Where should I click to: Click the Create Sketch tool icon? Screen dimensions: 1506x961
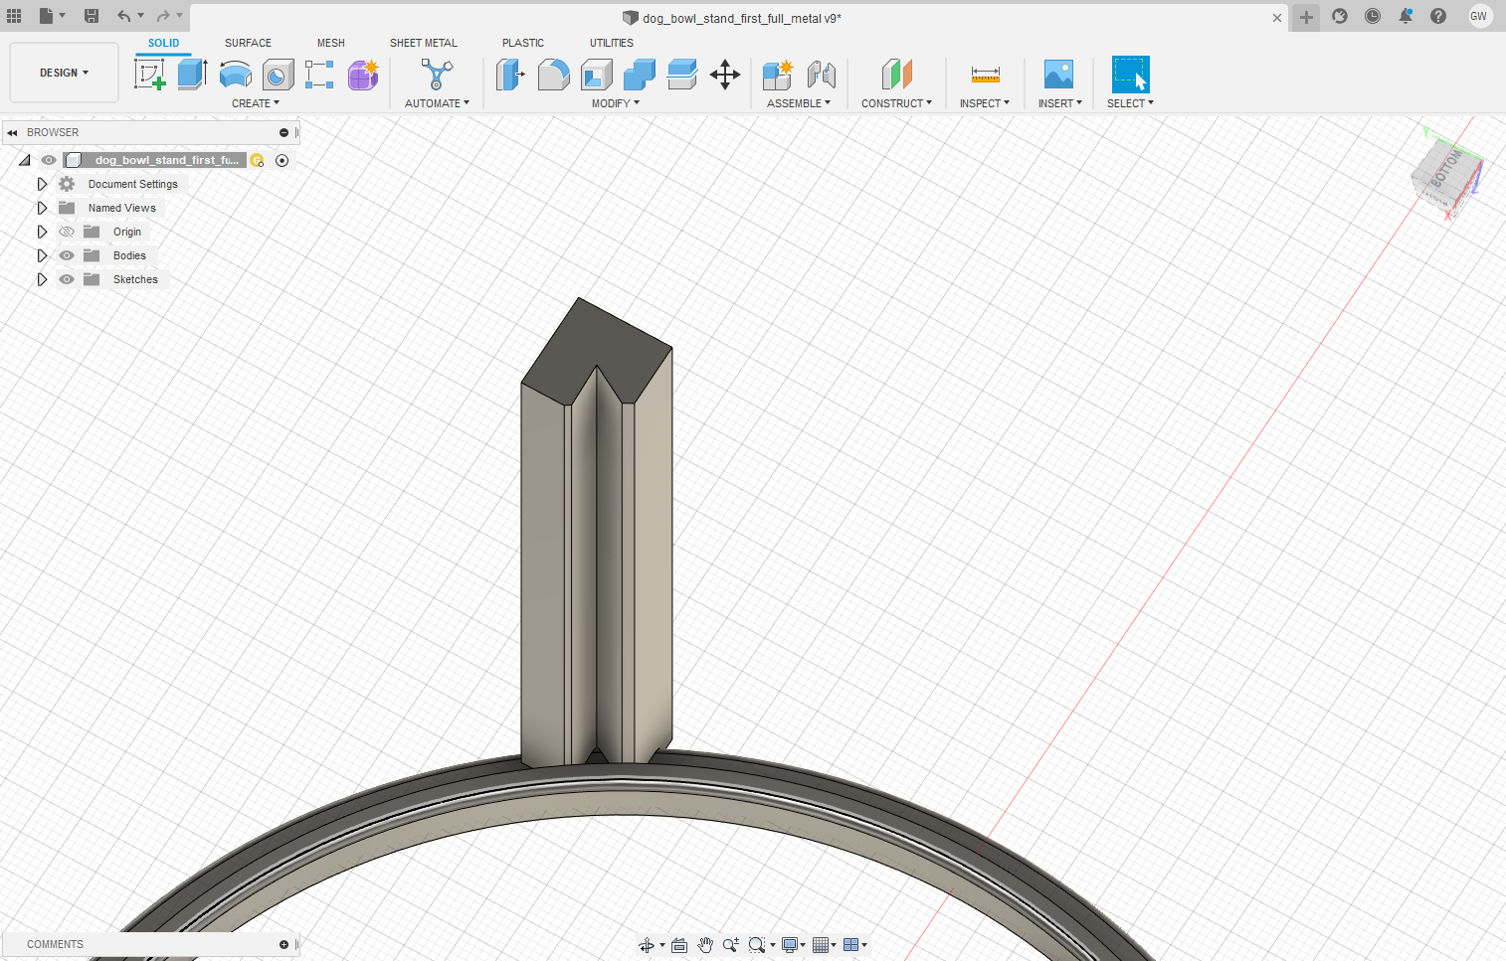149,75
